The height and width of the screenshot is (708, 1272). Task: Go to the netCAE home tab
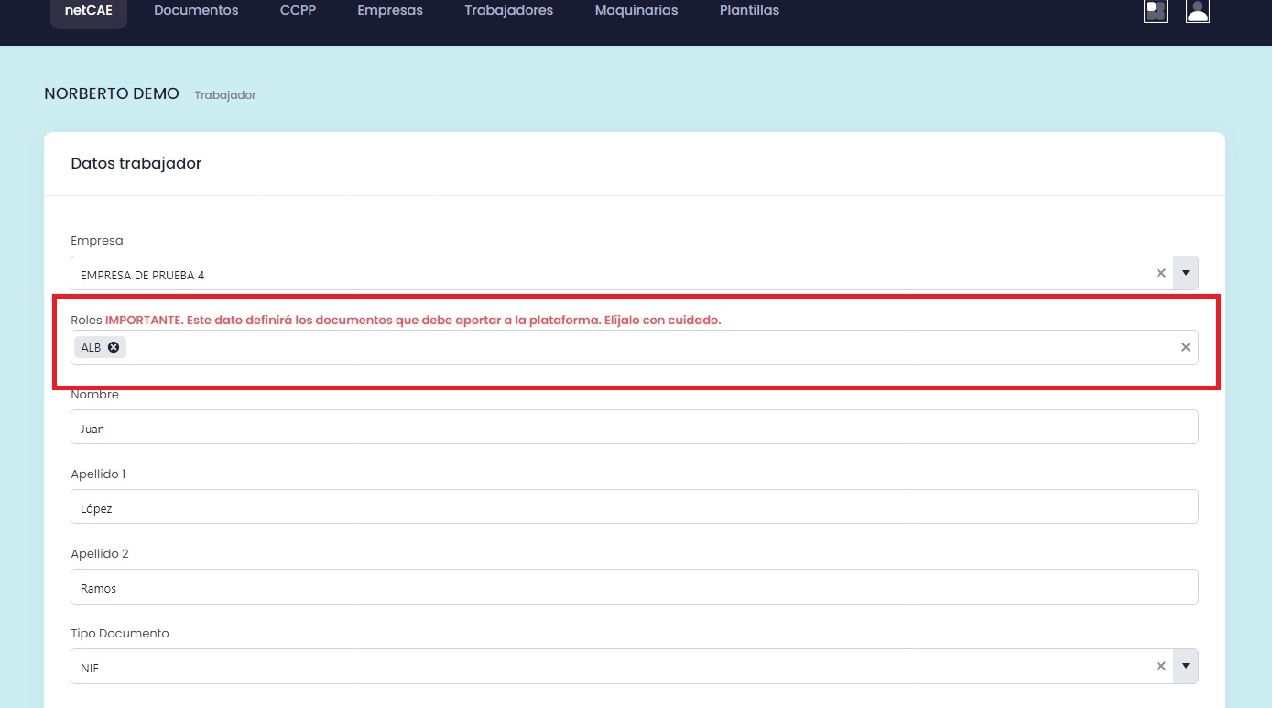pyautogui.click(x=88, y=11)
